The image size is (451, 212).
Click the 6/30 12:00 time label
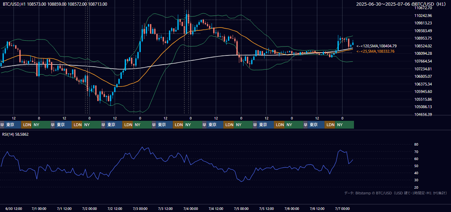[x=14, y=209]
